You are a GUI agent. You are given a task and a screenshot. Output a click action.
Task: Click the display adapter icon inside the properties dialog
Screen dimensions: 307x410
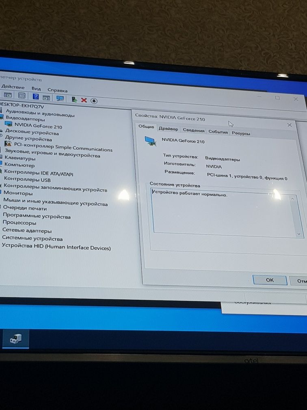click(x=151, y=141)
